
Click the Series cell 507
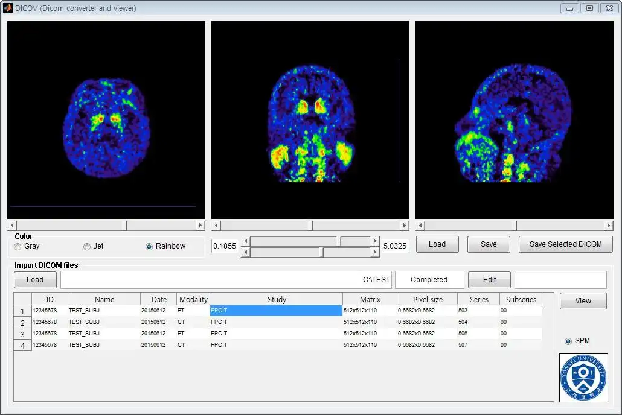[478, 345]
